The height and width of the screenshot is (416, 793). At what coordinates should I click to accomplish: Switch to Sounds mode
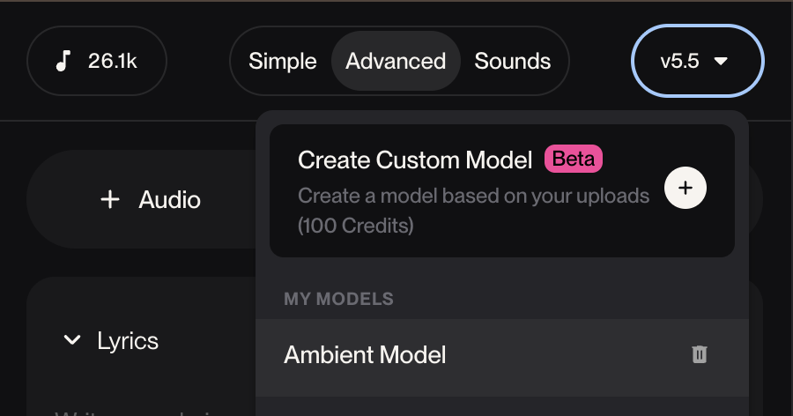[513, 62]
